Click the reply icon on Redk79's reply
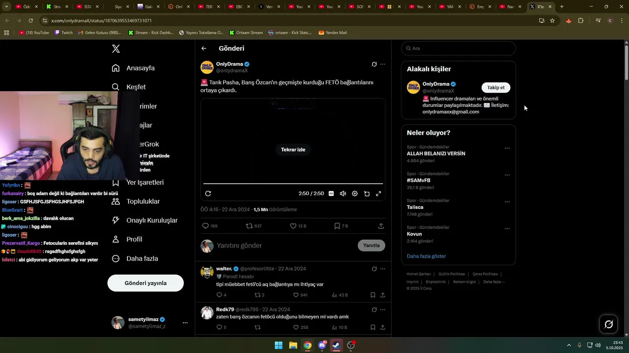629x353 pixels. point(221,328)
